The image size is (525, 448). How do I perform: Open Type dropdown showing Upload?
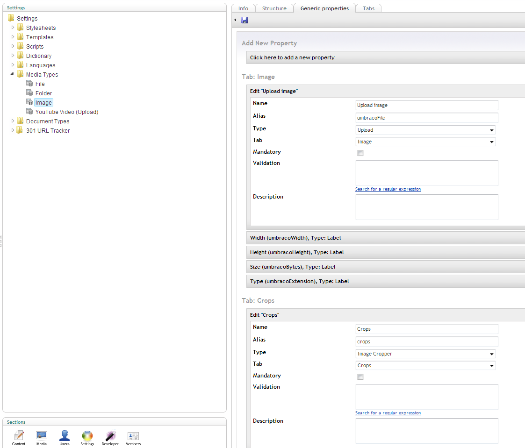point(425,130)
